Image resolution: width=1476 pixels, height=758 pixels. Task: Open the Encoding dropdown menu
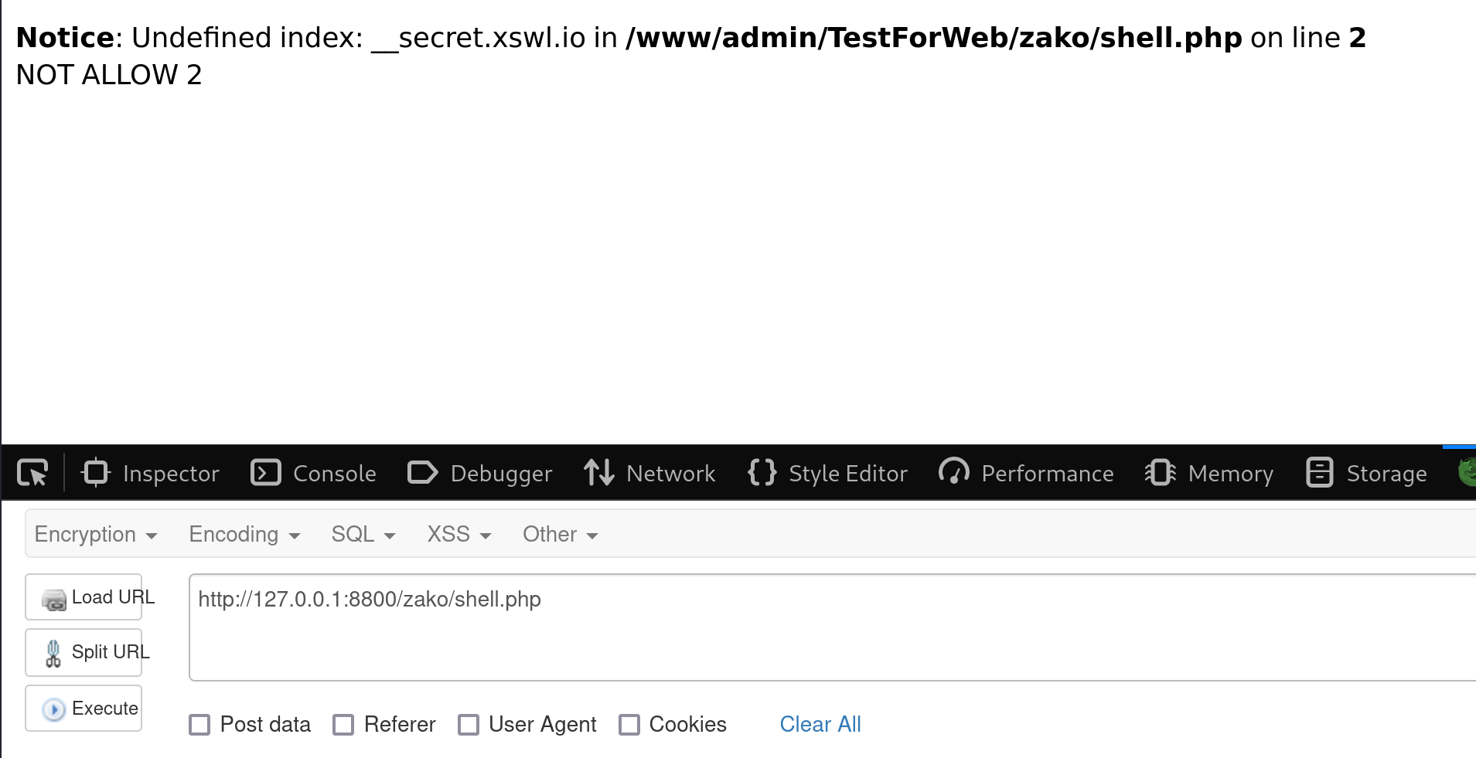(244, 534)
